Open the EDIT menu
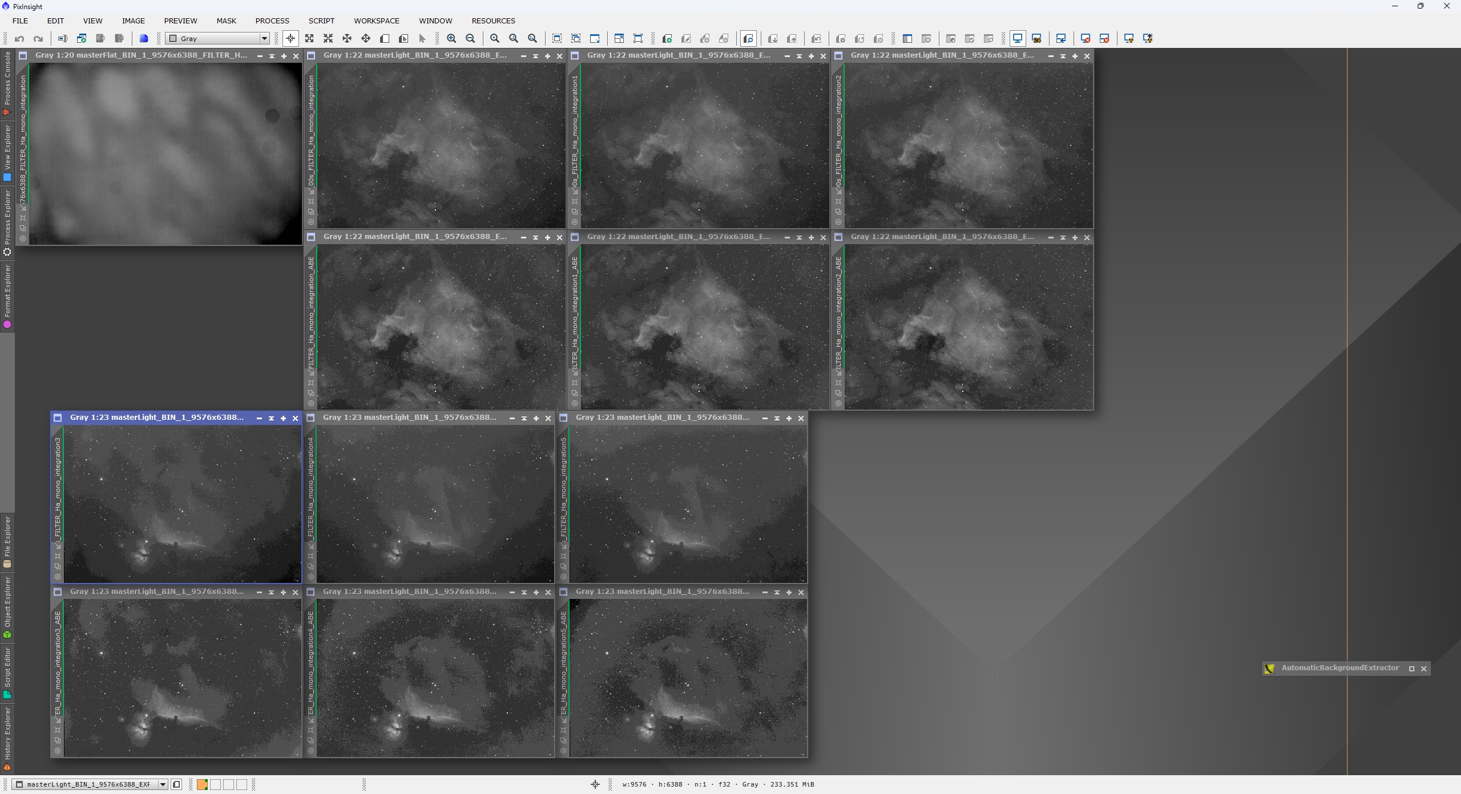Screen dimensions: 1461x794 55,21
